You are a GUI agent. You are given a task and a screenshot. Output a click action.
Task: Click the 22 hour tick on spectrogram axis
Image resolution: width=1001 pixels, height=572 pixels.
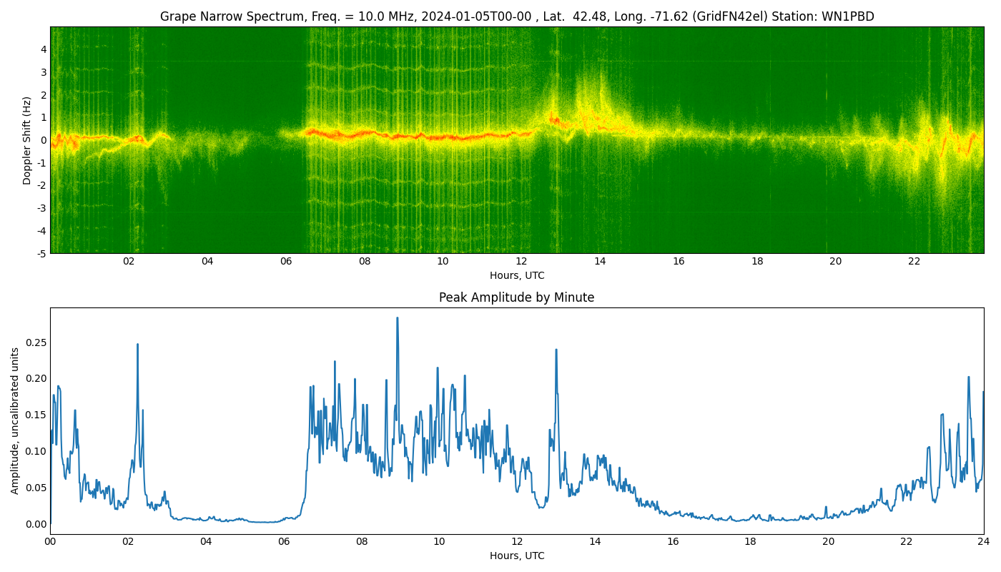tap(914, 262)
